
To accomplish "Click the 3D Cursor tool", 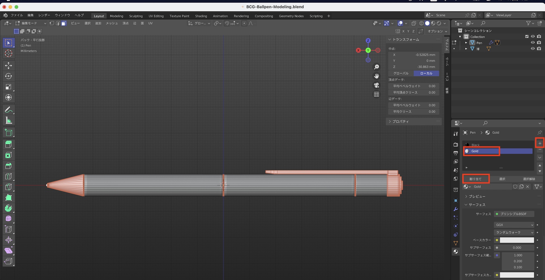I will [x=8, y=53].
